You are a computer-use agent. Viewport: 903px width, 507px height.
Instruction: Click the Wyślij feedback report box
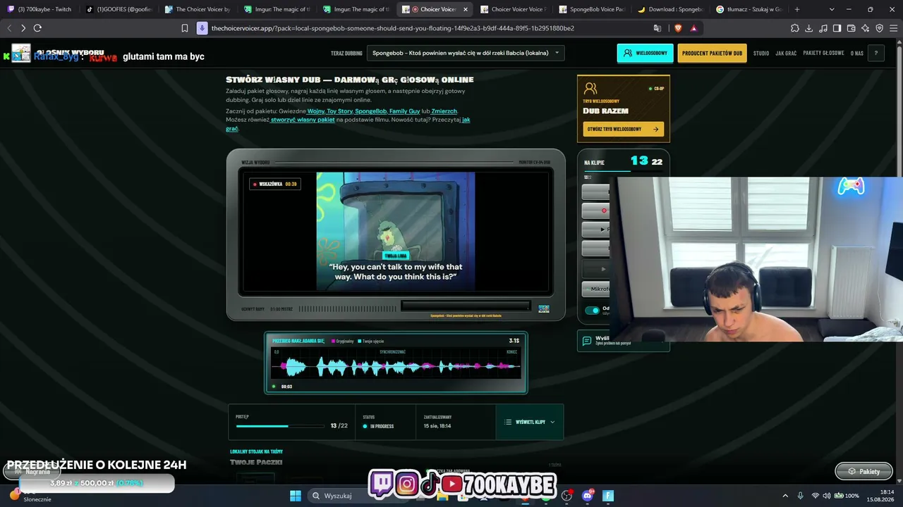[623, 341]
